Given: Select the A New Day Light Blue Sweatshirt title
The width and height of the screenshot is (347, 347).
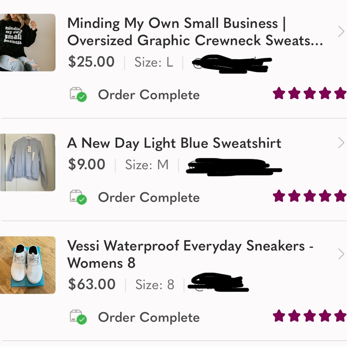Looking at the screenshot, I should 174,143.
